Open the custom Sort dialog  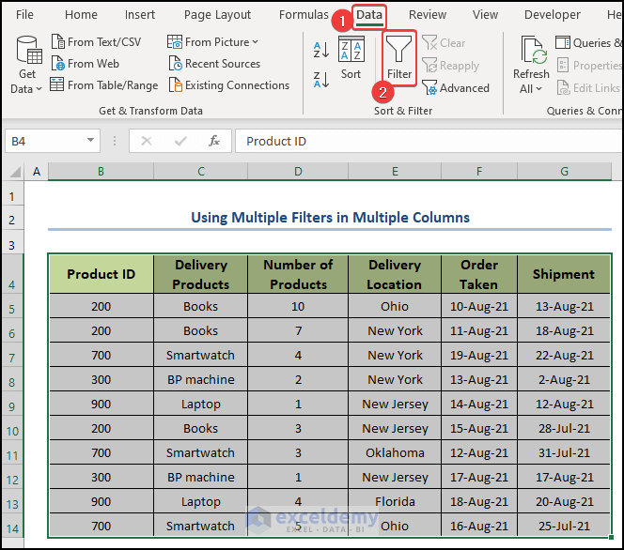[x=351, y=58]
